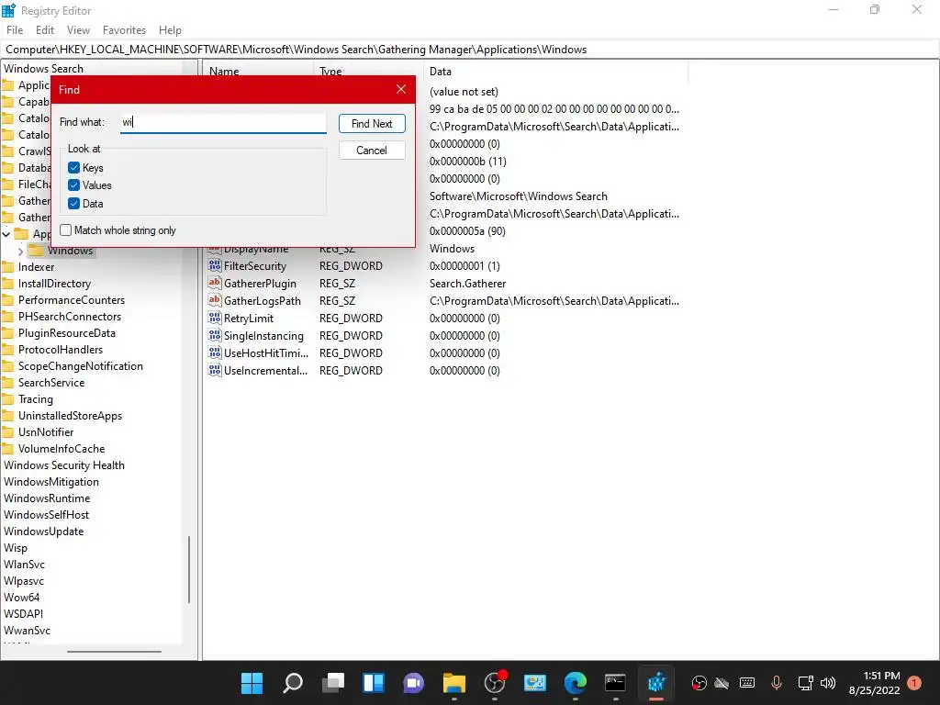Click the Tracing folder icon

pos(7,398)
